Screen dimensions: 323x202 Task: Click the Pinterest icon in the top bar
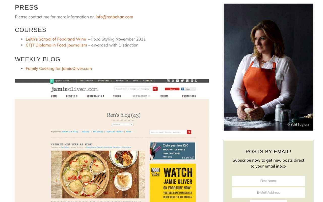click(x=192, y=81)
